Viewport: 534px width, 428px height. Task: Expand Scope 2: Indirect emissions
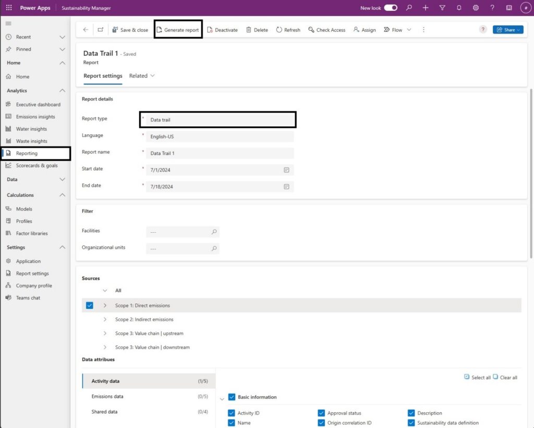[104, 319]
